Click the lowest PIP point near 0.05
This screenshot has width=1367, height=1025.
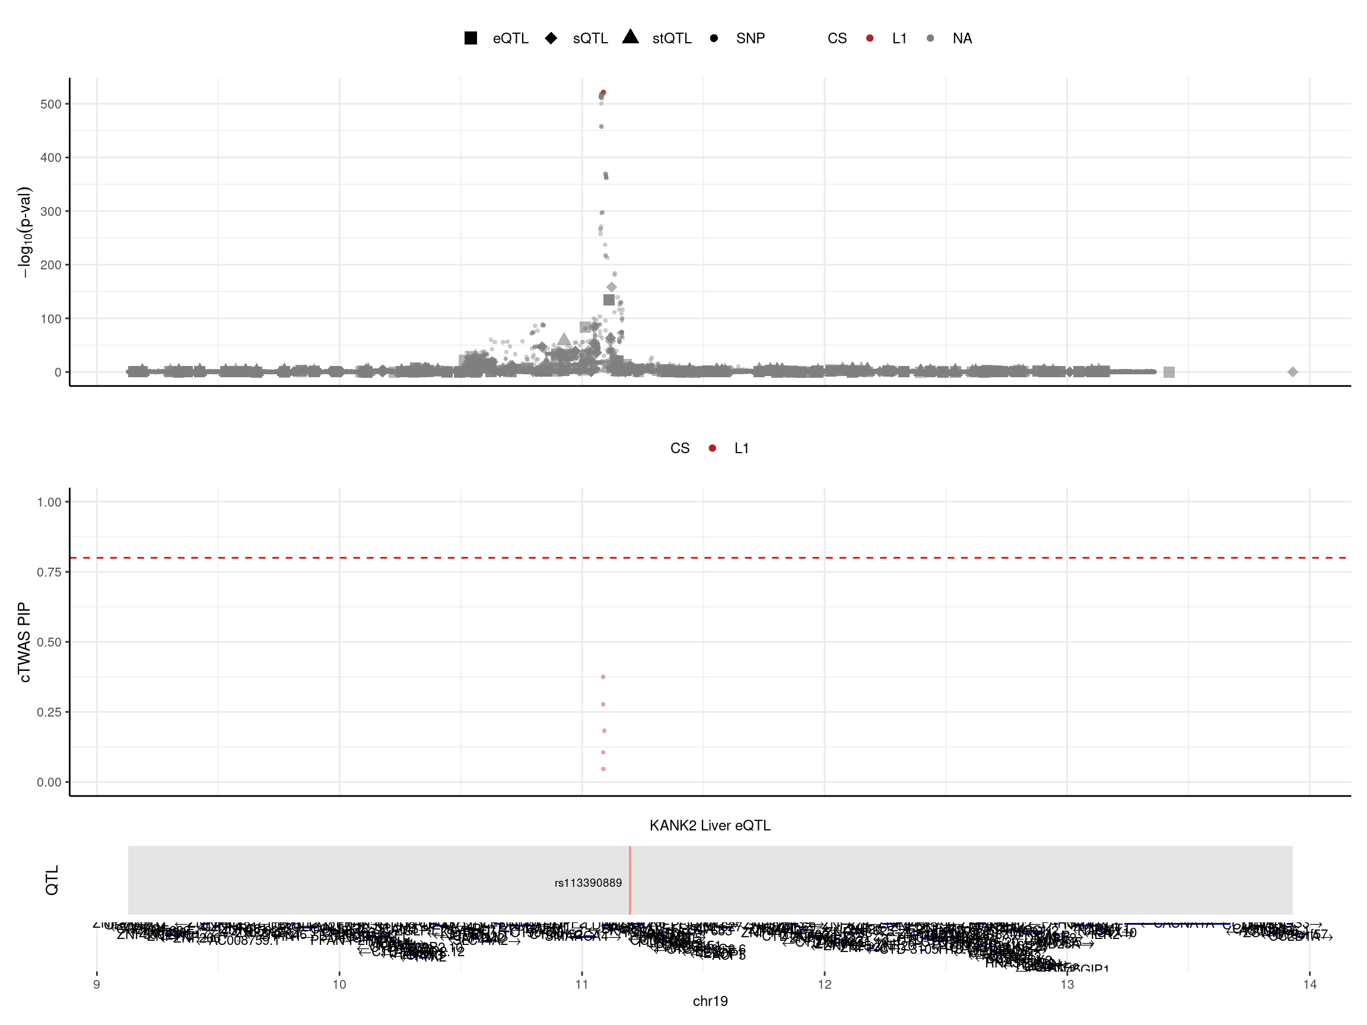[x=603, y=769]
